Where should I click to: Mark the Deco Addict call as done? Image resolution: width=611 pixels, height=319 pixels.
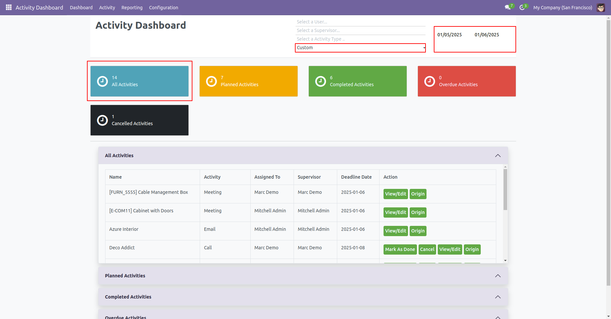tap(400, 249)
